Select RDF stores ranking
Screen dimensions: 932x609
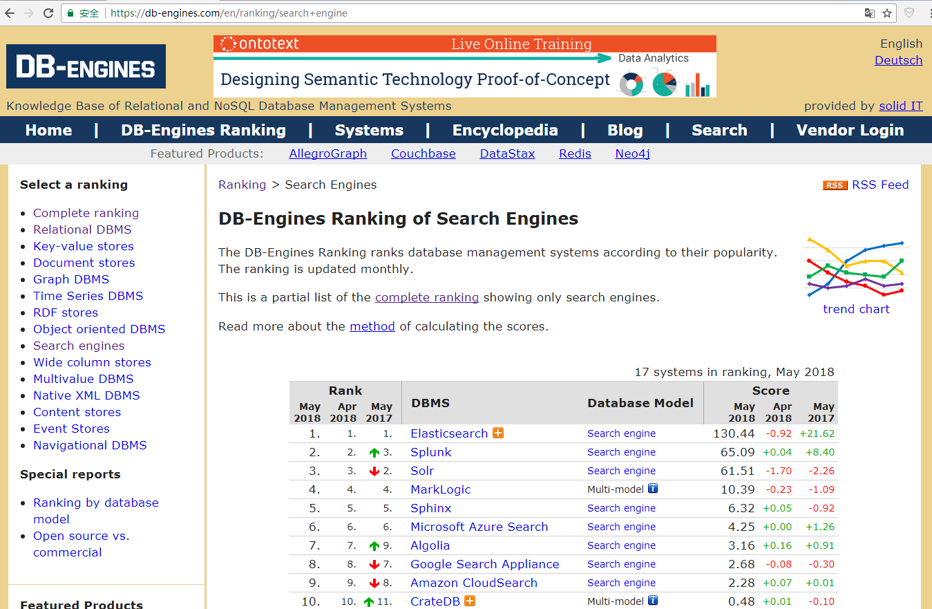coord(66,312)
